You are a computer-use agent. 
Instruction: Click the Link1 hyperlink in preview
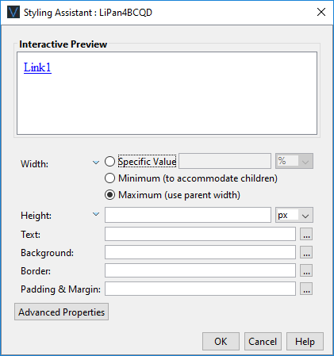(37, 67)
